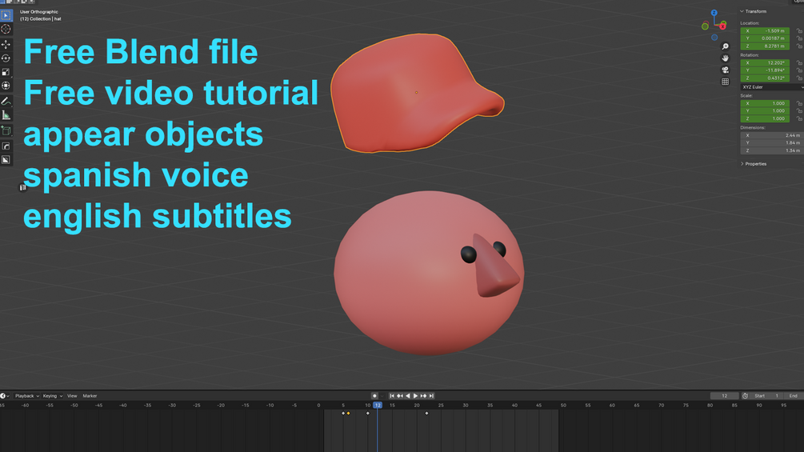Click the blue frame 12 playhead marker
Image resolution: width=804 pixels, height=452 pixels.
click(378, 405)
